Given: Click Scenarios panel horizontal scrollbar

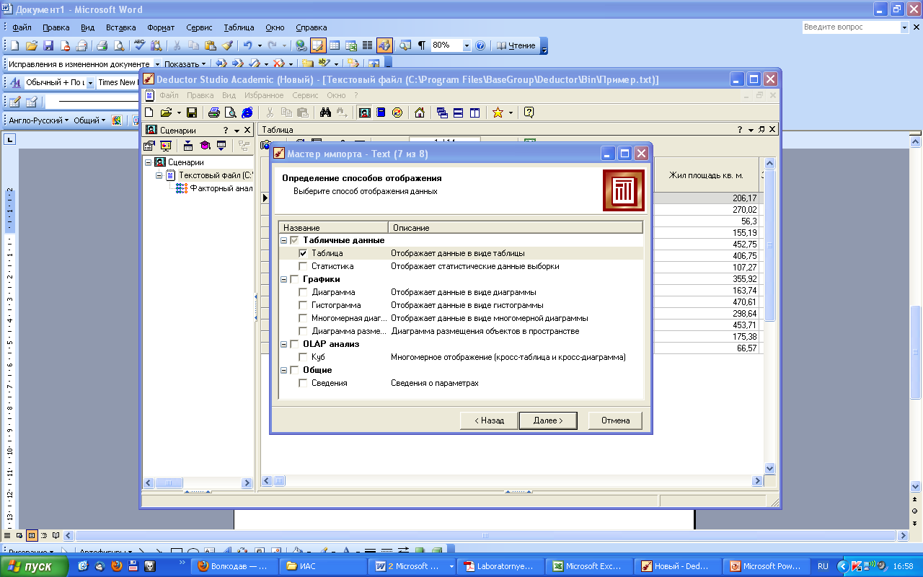Looking at the screenshot, I should (198, 483).
